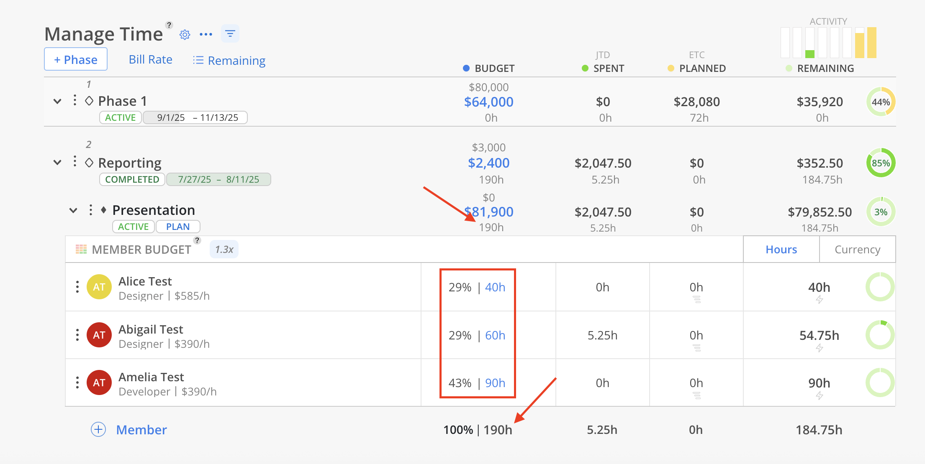Open Alice Test row options menu
Screen dimensions: 925x464
coord(77,287)
